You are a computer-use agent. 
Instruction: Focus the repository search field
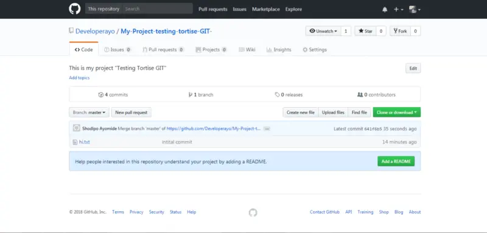[158, 9]
